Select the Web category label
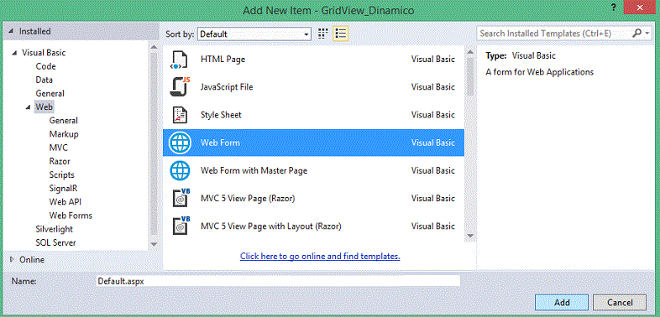This screenshot has height=317, width=660. click(x=44, y=107)
